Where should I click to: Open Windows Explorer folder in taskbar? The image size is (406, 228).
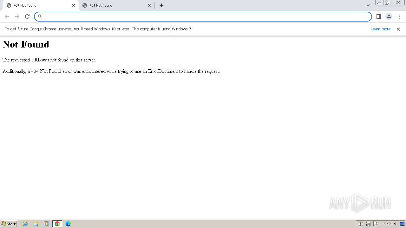(36, 224)
